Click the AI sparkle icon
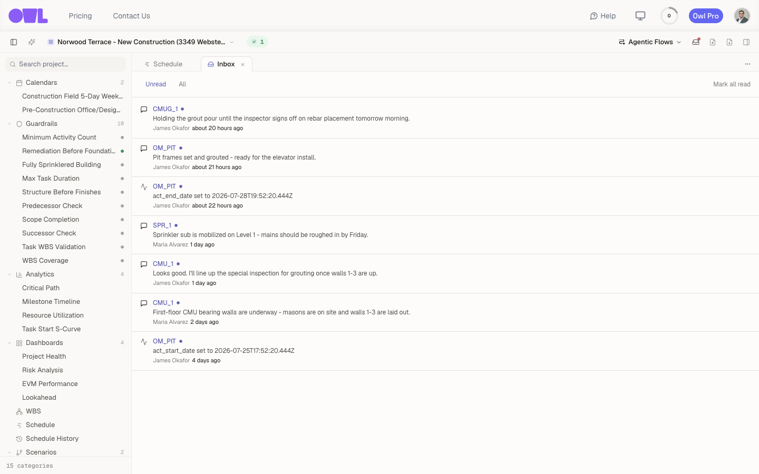 click(32, 42)
